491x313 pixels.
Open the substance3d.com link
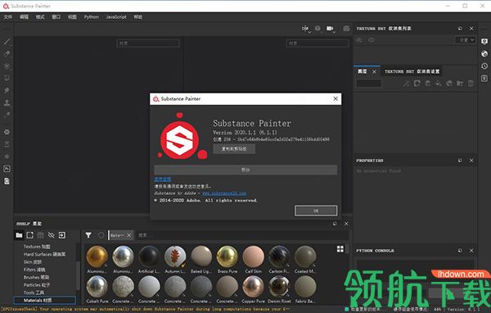(224, 193)
